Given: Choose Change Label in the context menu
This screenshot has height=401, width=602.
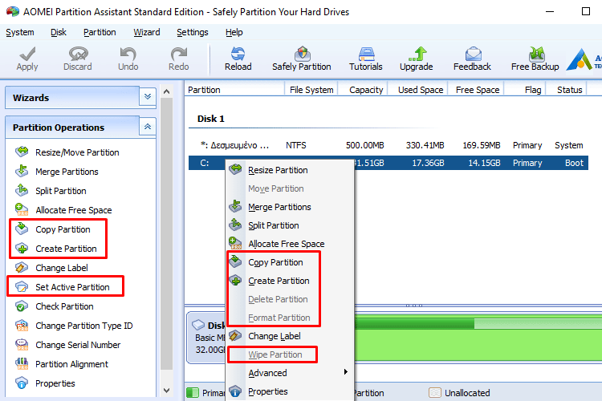Looking at the screenshot, I should pyautogui.click(x=289, y=336).
